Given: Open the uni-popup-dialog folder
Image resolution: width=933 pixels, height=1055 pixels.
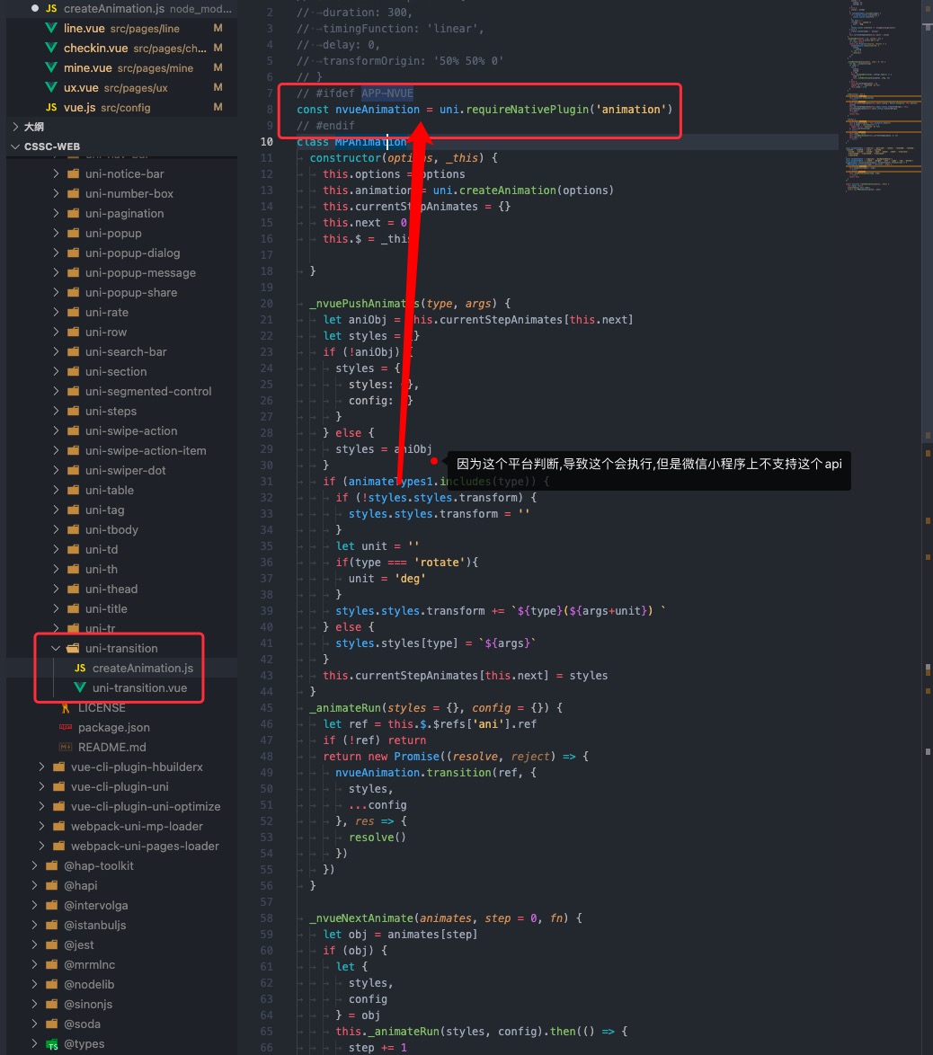Looking at the screenshot, I should click(132, 253).
